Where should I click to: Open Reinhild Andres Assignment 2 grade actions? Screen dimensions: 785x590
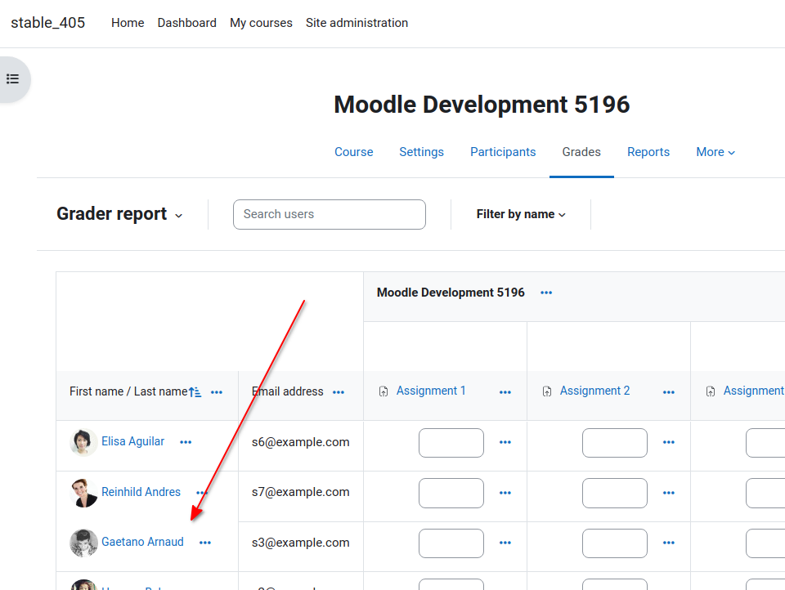[x=669, y=493]
